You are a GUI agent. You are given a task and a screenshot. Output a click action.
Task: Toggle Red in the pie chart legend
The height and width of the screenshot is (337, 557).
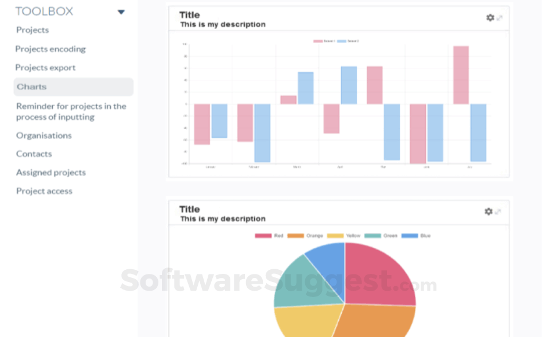269,236
